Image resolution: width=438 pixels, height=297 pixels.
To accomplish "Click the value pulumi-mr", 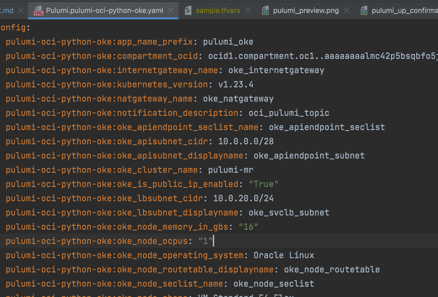I will tap(231, 170).
